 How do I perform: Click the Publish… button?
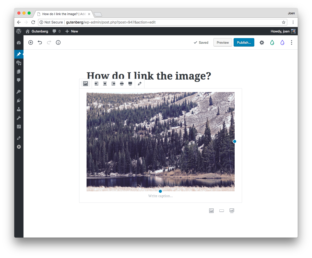[x=244, y=42]
